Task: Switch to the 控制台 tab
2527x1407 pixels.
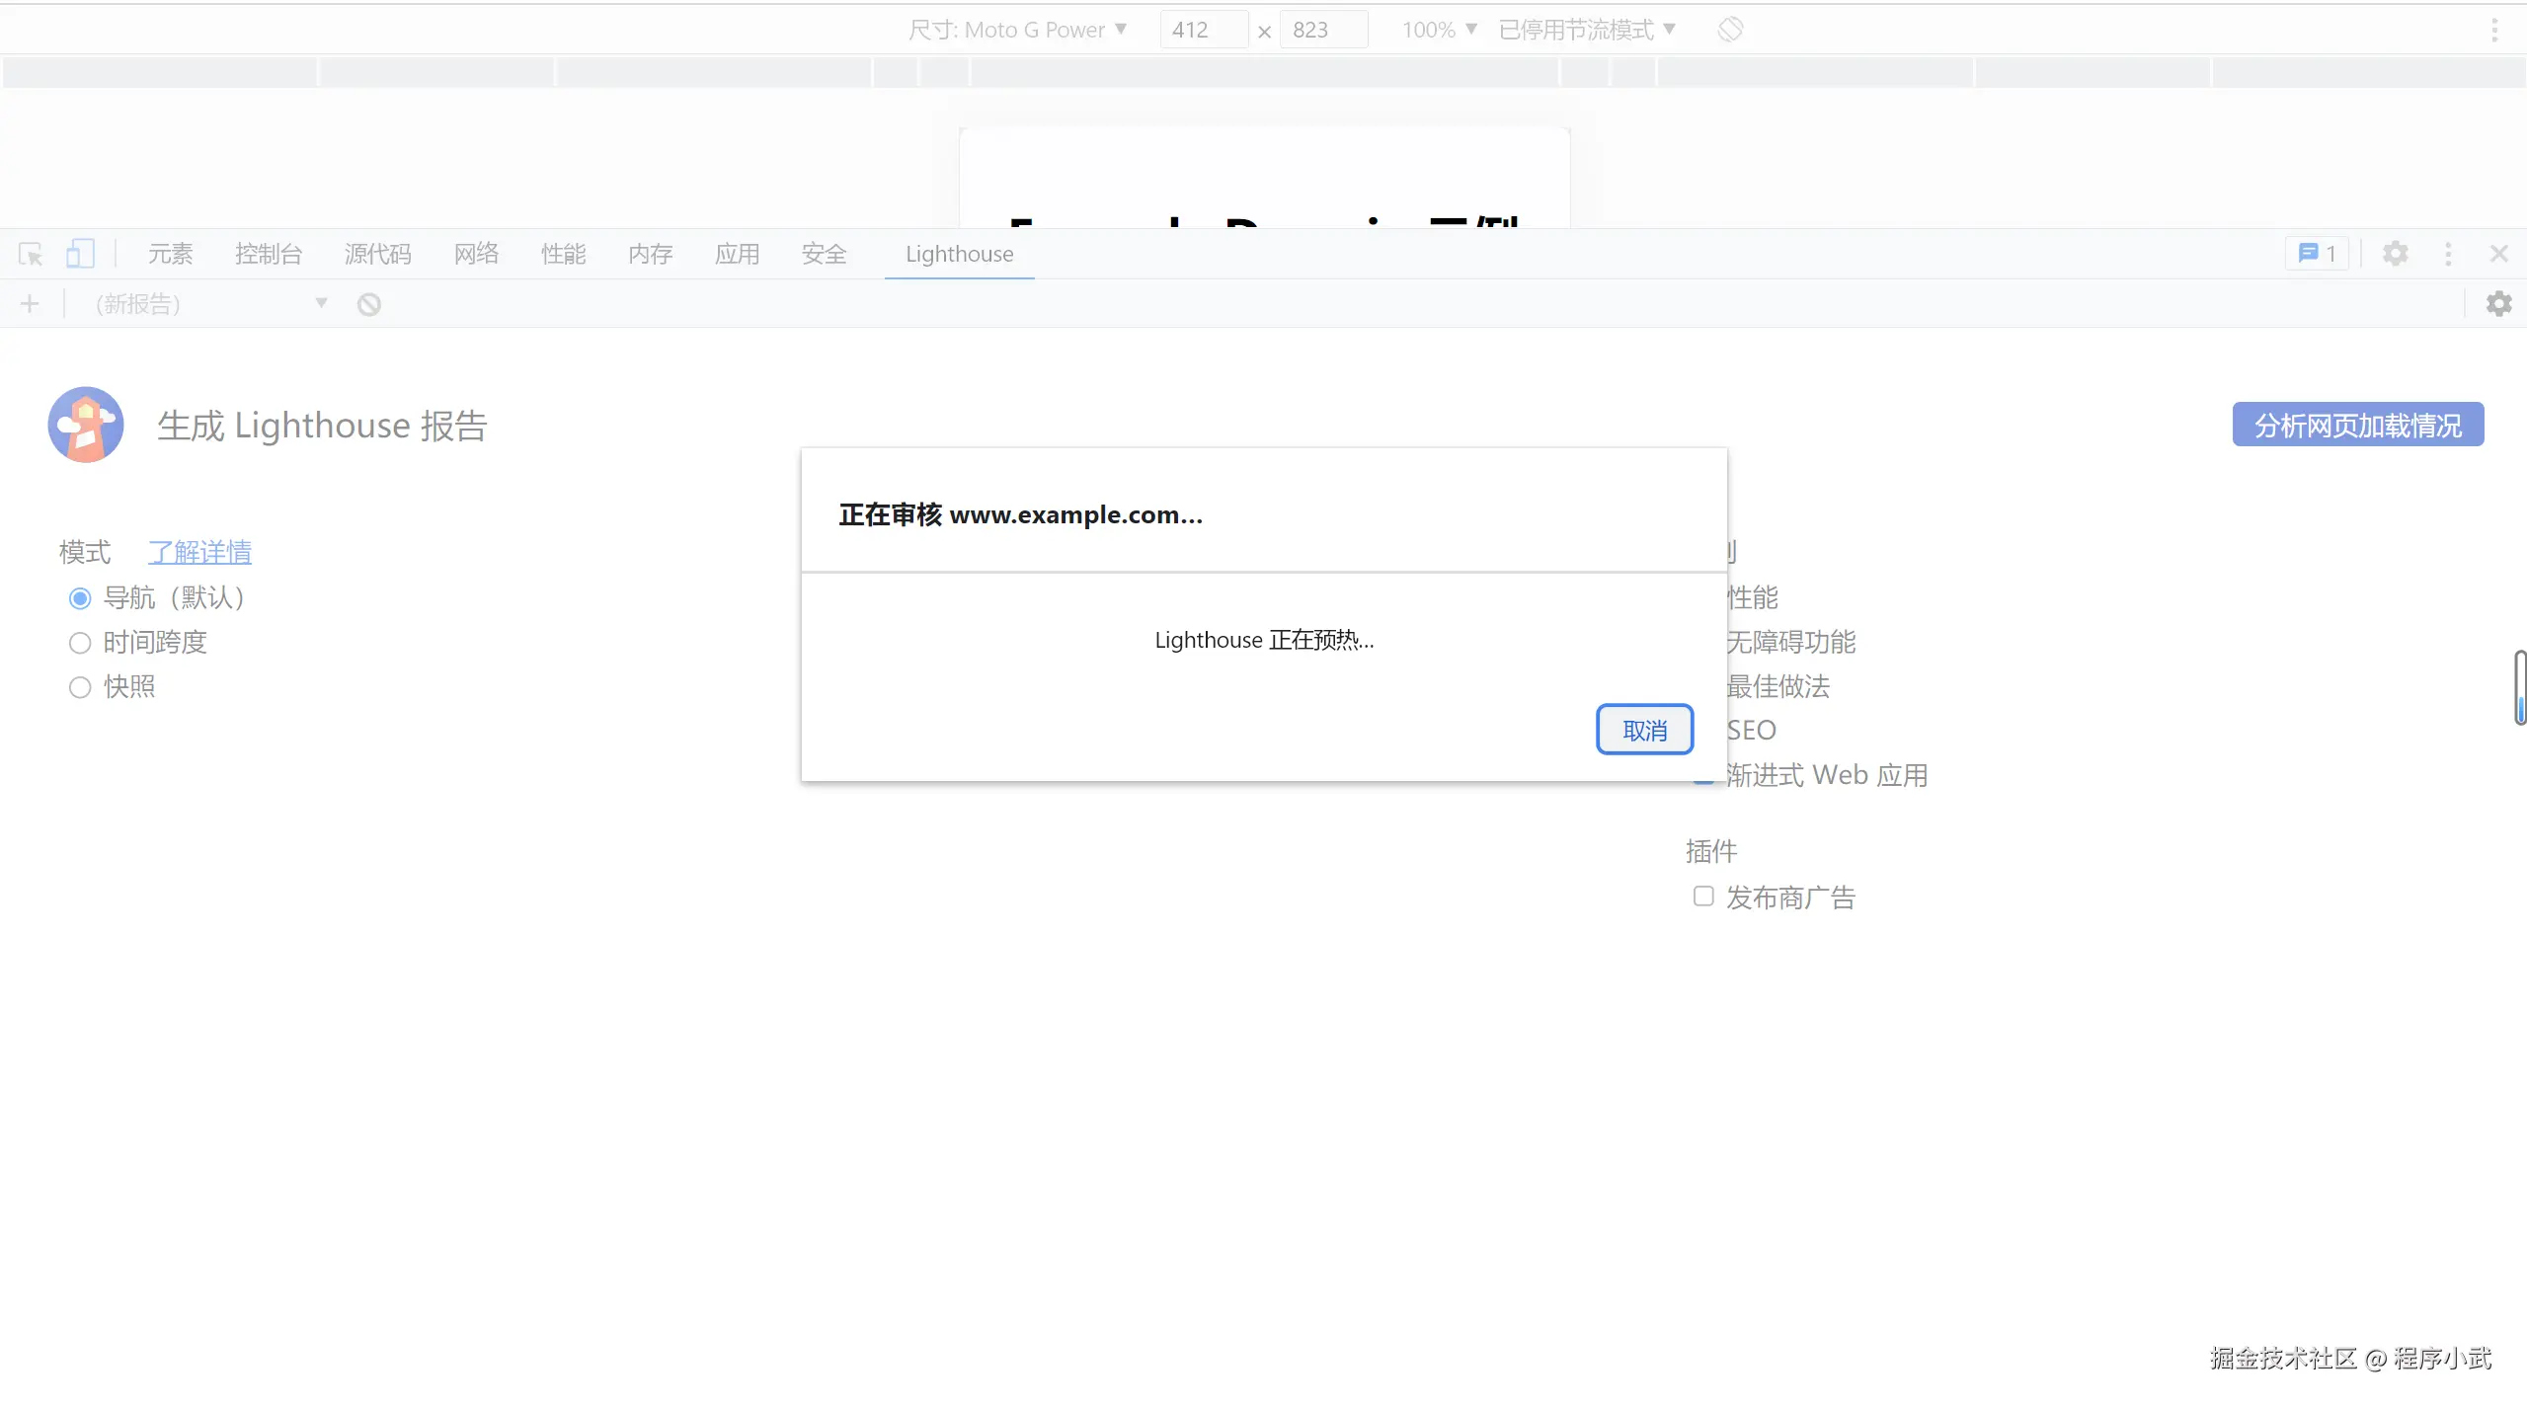Action: click(269, 255)
